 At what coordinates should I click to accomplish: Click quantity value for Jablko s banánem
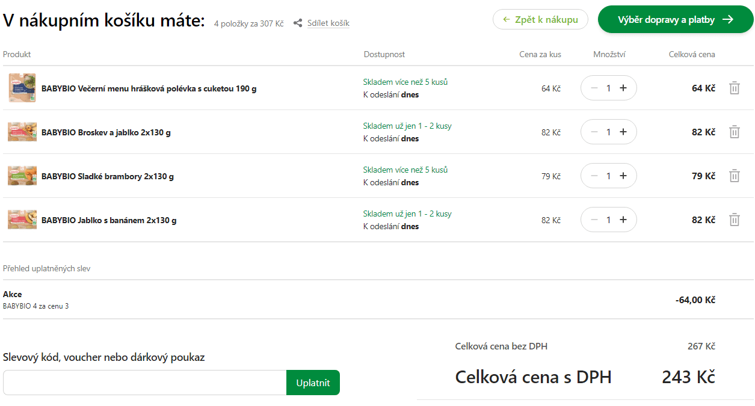[608, 220]
